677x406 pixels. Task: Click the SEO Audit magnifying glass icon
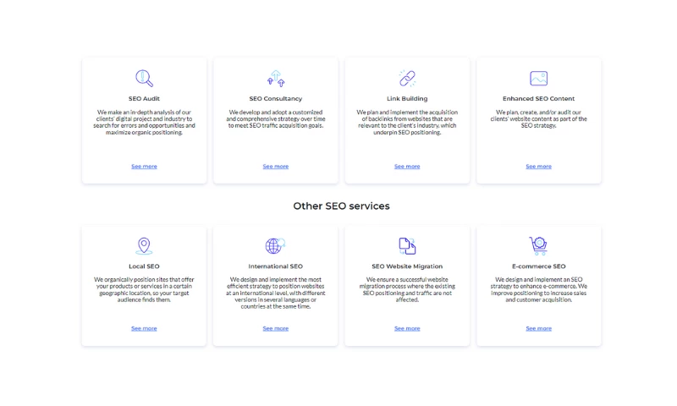[144, 79]
